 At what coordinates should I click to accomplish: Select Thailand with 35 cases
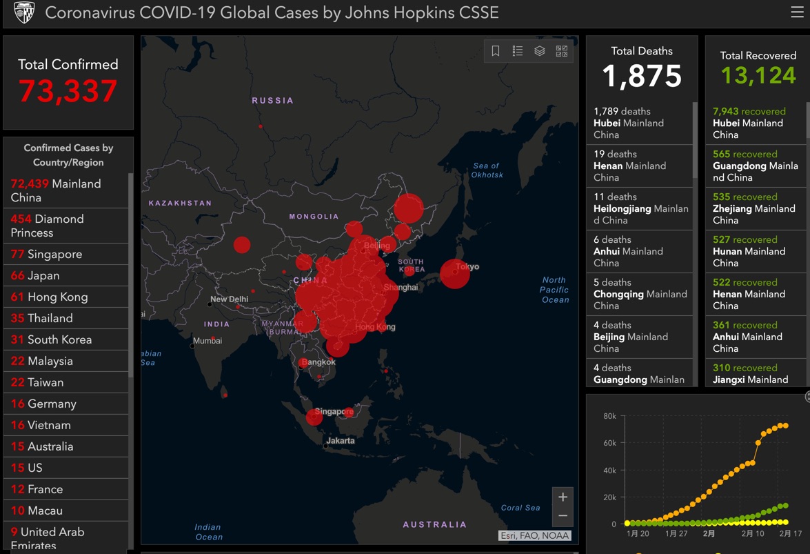point(65,318)
